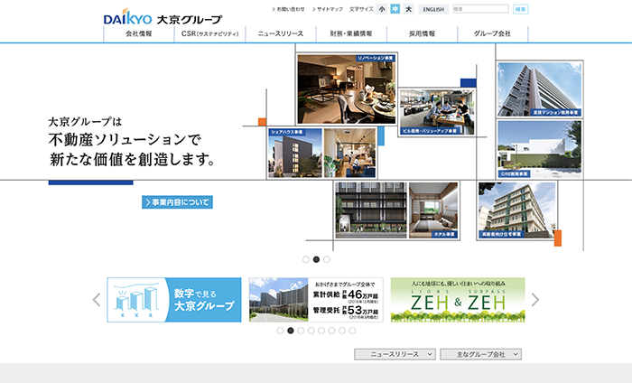This screenshot has width=632, height=383.
Task: Open 会社情報 in the navigation bar
Action: 138,33
